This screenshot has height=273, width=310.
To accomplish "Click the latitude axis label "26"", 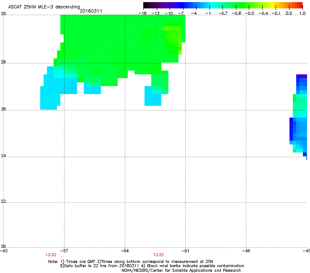I will pos(3,109).
